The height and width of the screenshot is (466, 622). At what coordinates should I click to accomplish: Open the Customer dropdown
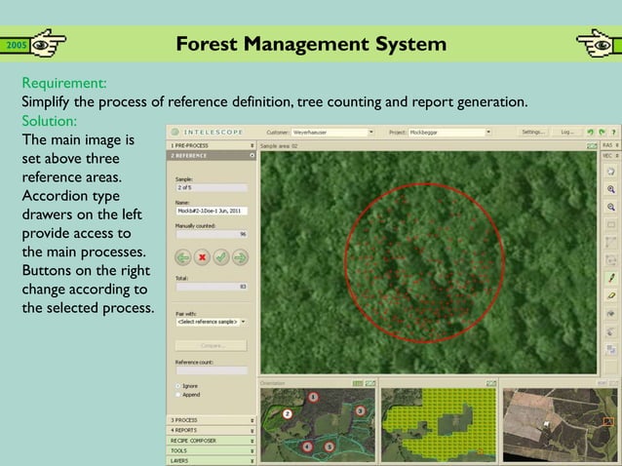click(x=332, y=132)
